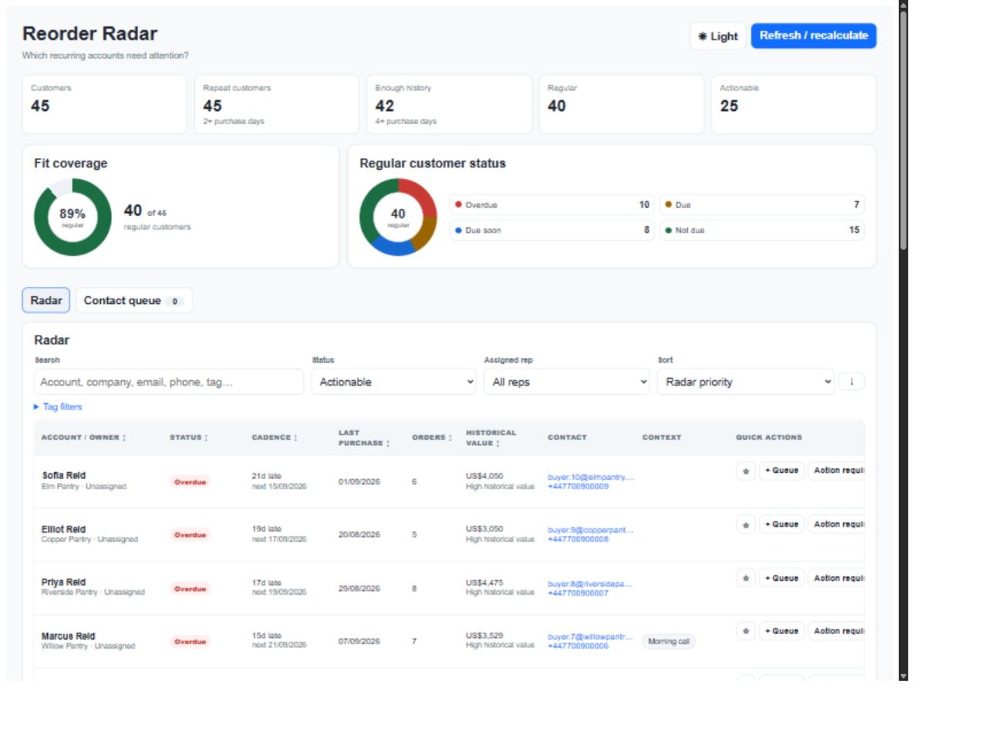The width and height of the screenshot is (999, 749).
Task: Toggle sort direction arrow beside Radar priority
Action: point(851,381)
